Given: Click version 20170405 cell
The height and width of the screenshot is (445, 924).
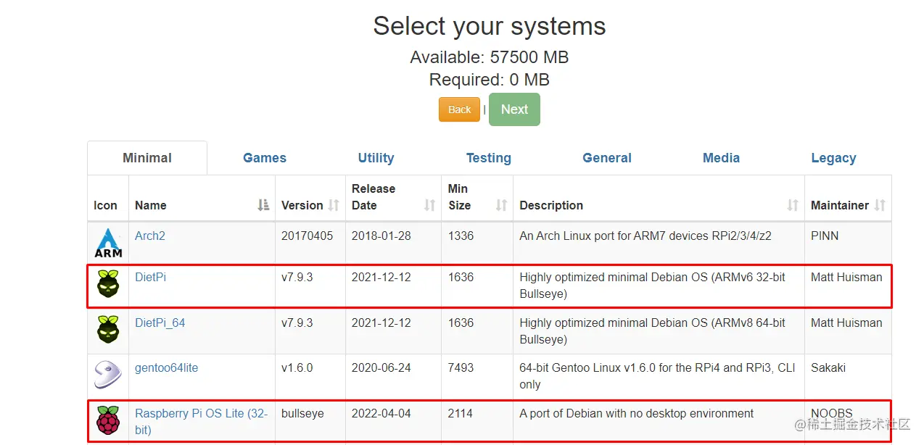Looking at the screenshot, I should pyautogui.click(x=308, y=236).
